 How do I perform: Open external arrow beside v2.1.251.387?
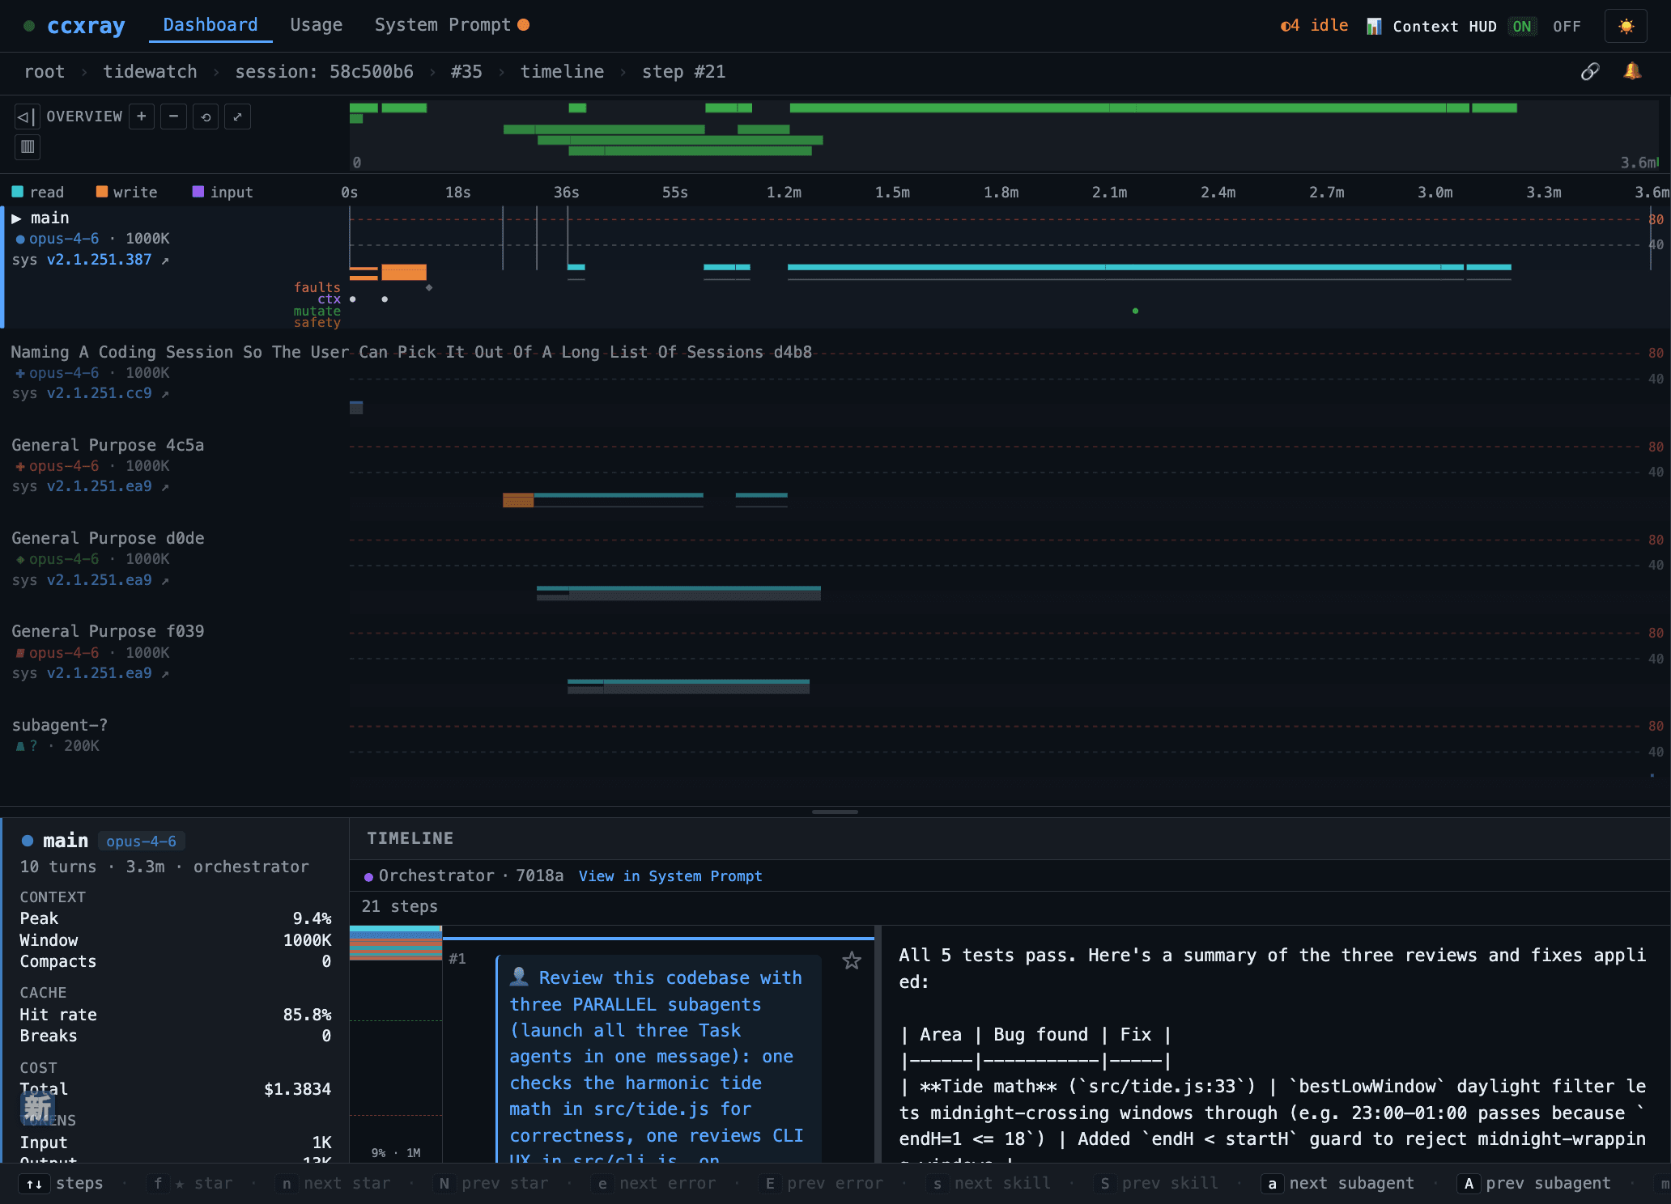click(x=165, y=261)
